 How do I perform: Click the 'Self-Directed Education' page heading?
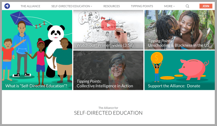[108, 113]
